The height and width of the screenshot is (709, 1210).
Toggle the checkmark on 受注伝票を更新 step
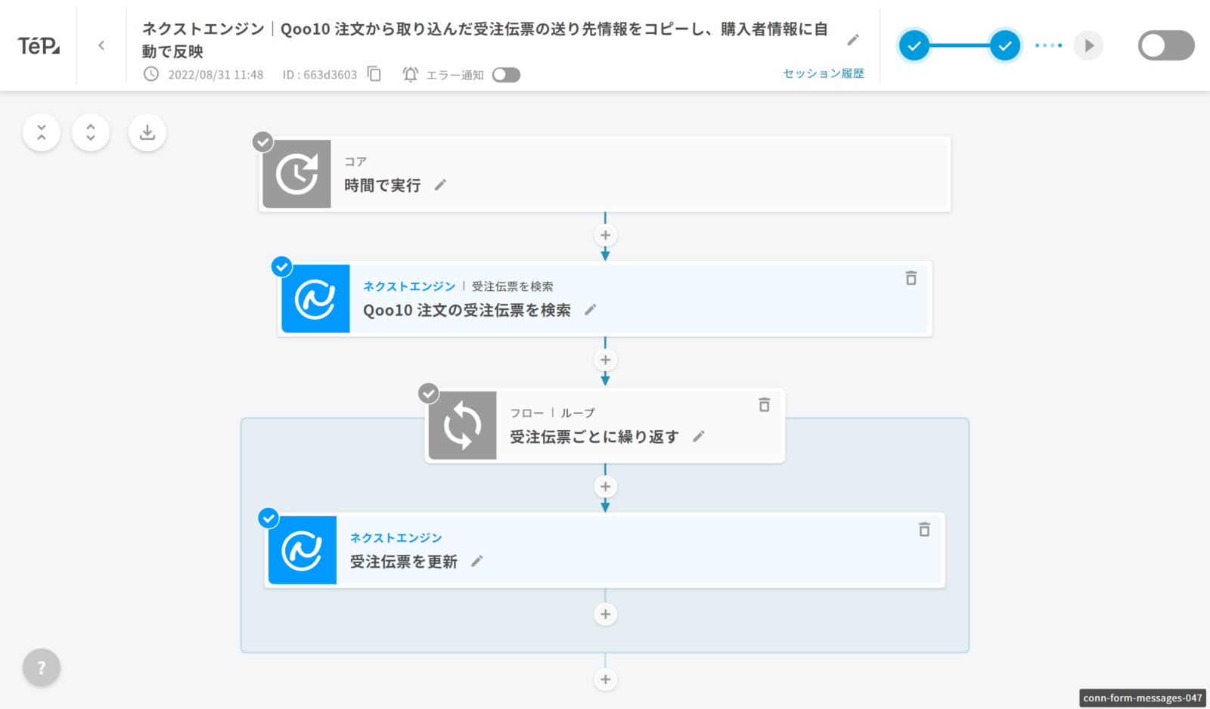(268, 518)
